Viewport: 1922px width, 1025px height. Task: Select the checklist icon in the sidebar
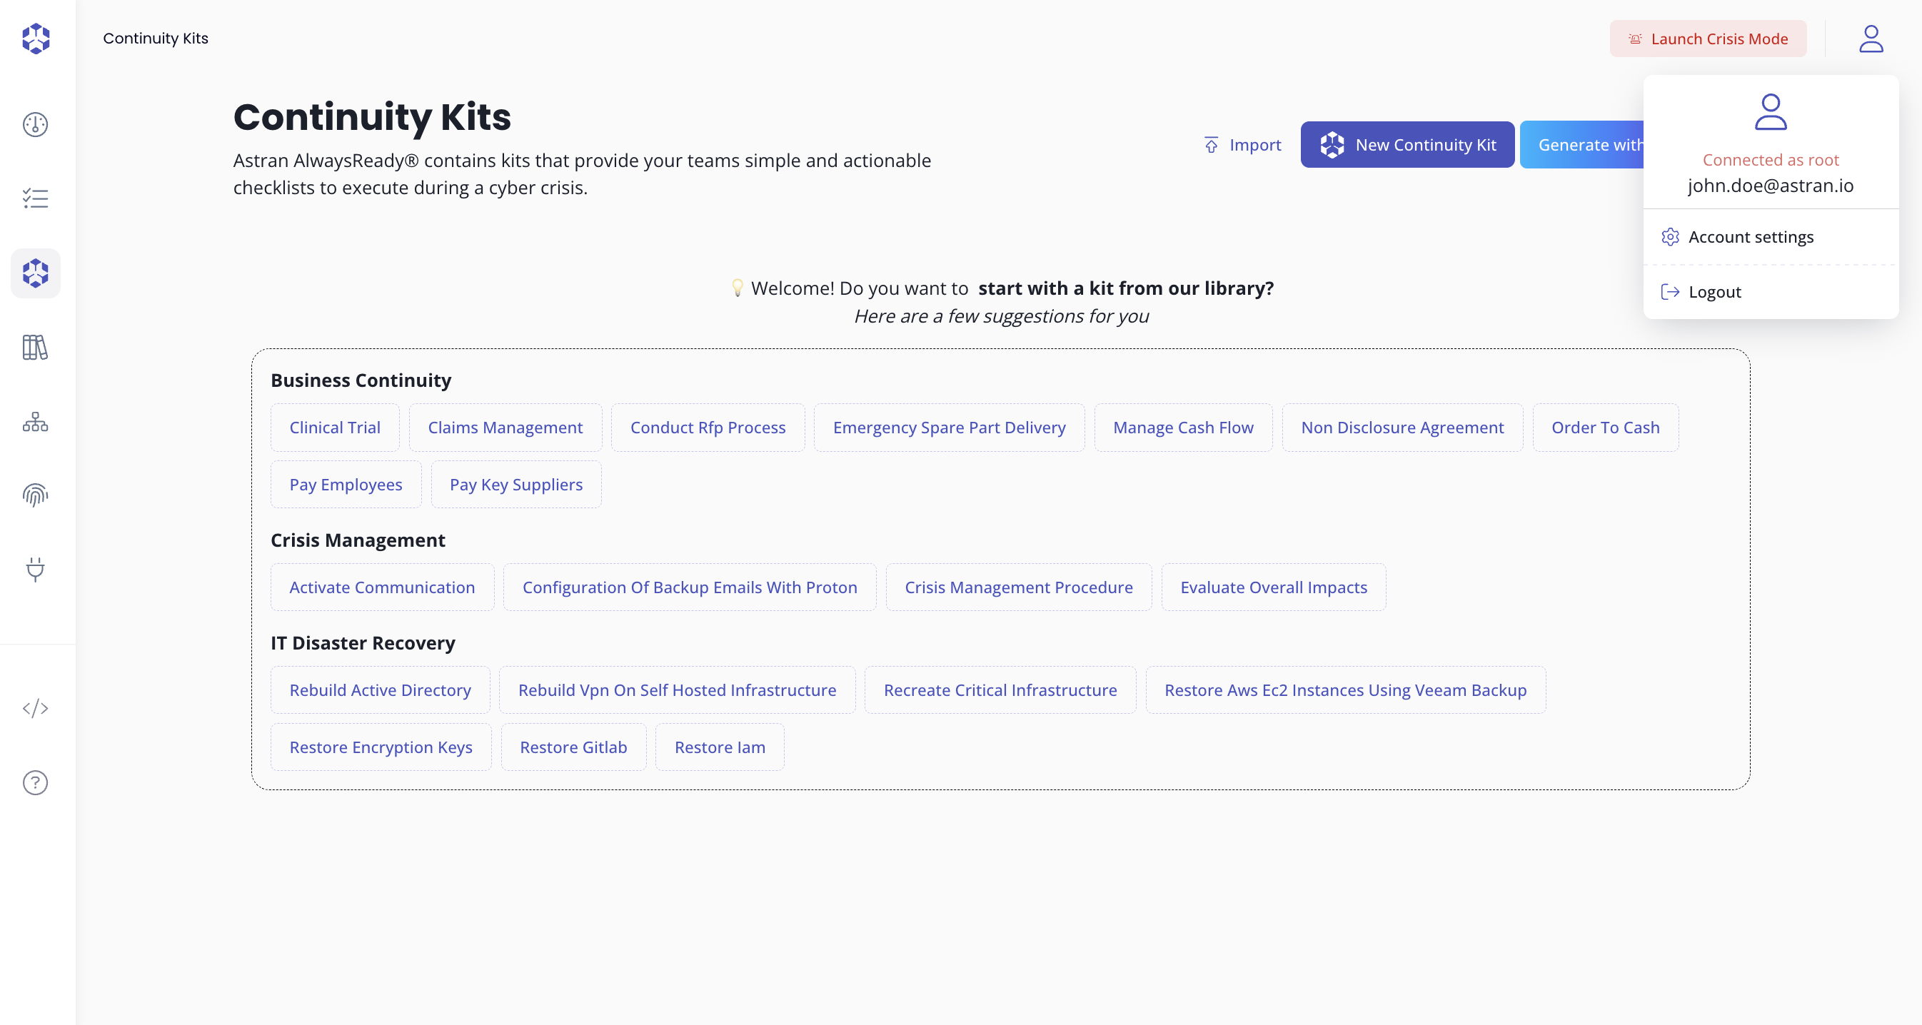click(35, 198)
